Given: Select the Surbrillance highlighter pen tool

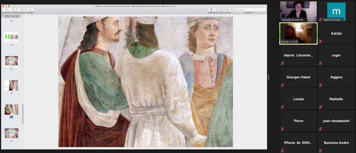Looking at the screenshot, I should 211,10.
